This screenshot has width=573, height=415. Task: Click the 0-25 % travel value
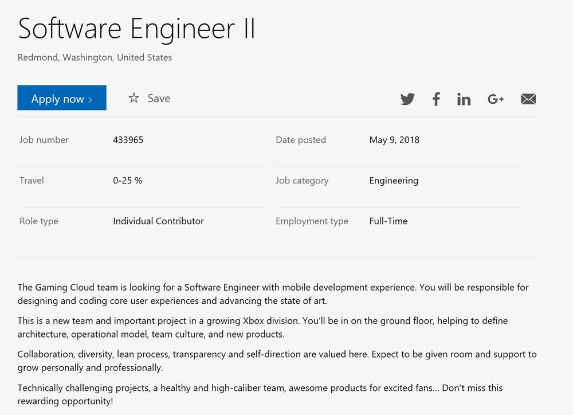tap(127, 181)
